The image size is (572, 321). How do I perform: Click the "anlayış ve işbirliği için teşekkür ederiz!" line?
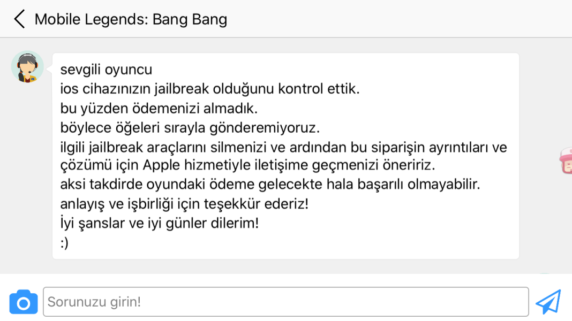184,204
